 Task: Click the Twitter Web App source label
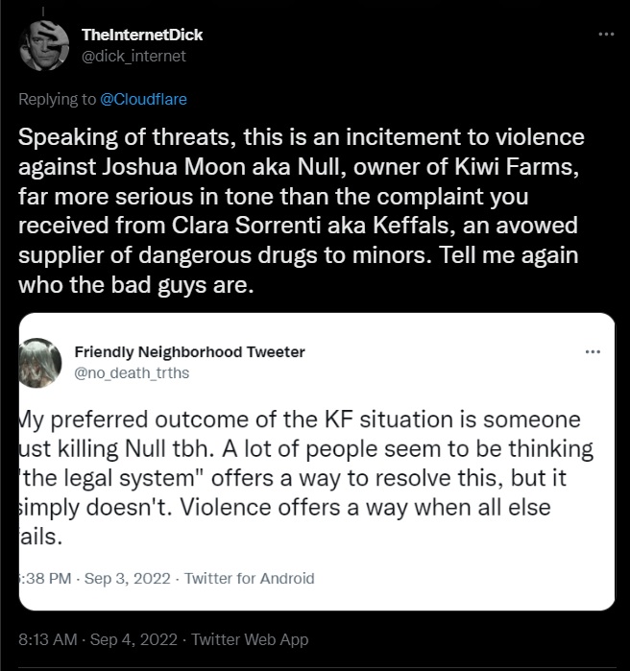click(x=251, y=639)
